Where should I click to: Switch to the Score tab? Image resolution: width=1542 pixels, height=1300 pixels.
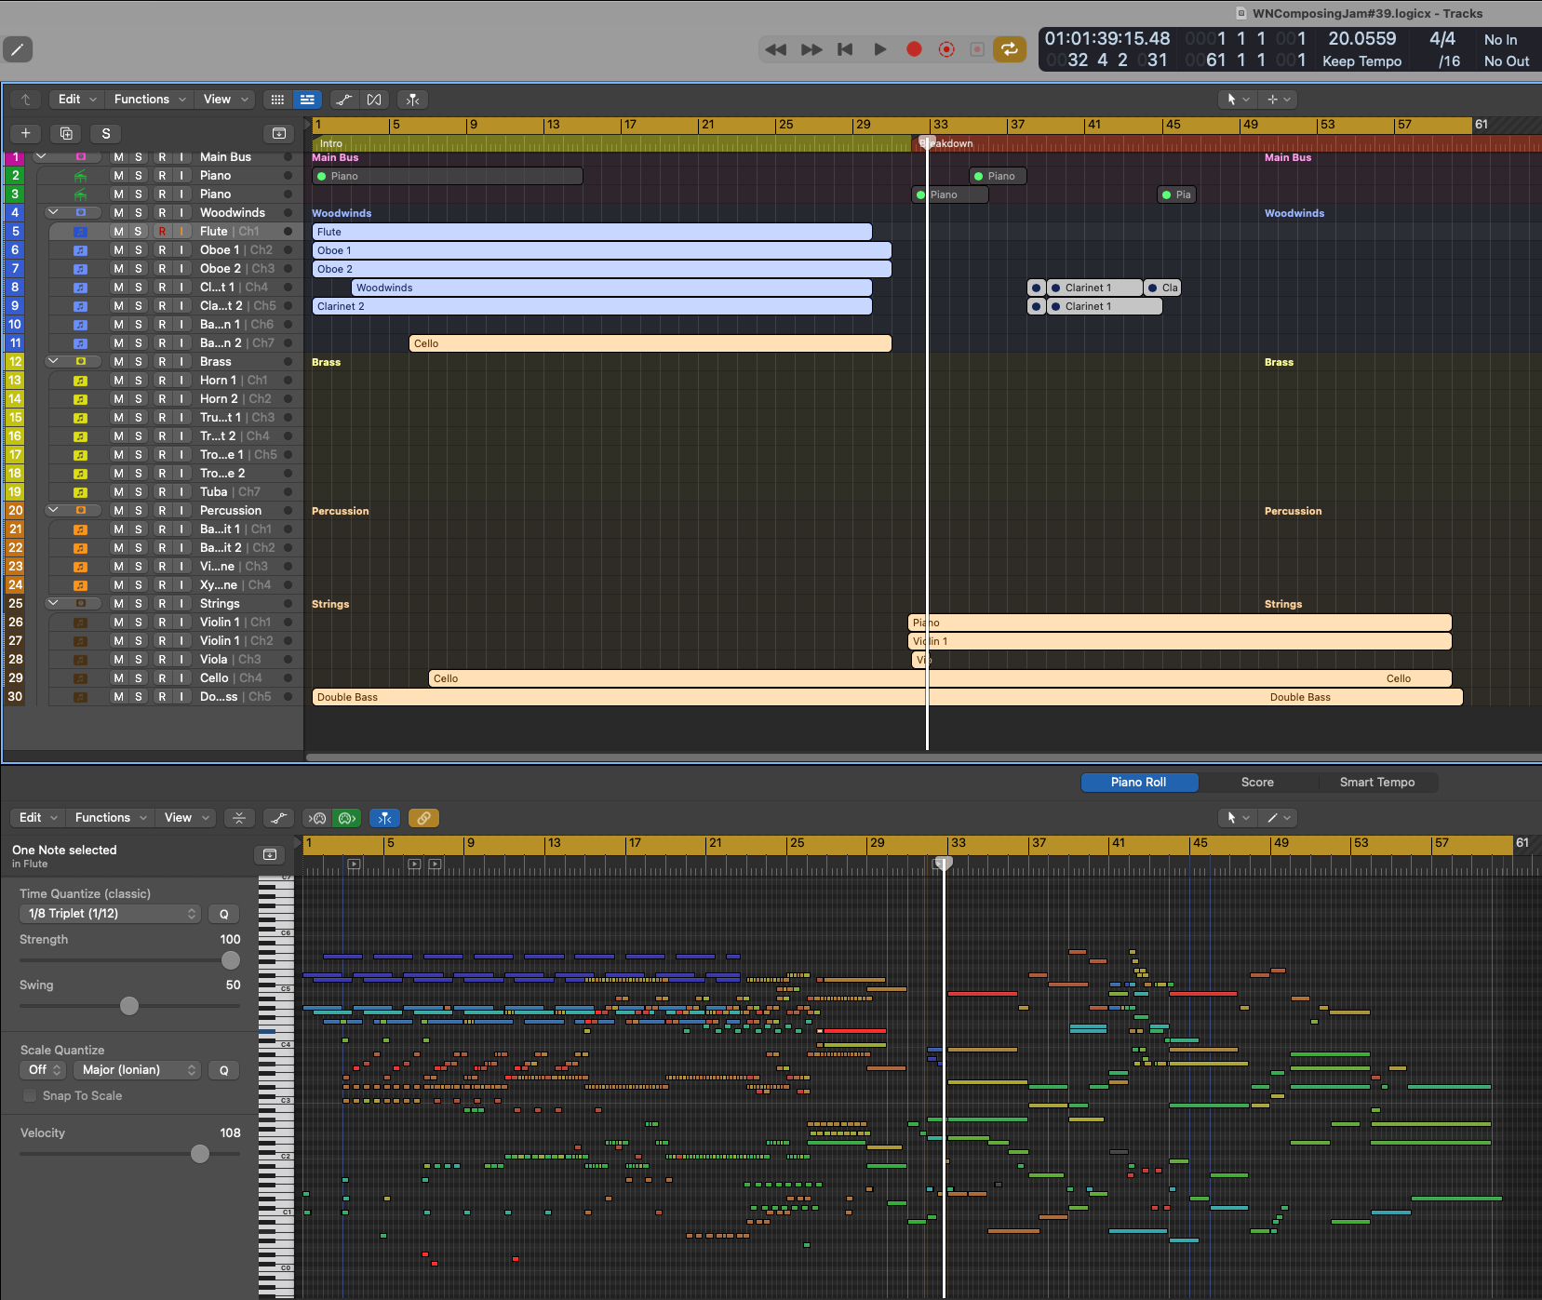pos(1256,783)
